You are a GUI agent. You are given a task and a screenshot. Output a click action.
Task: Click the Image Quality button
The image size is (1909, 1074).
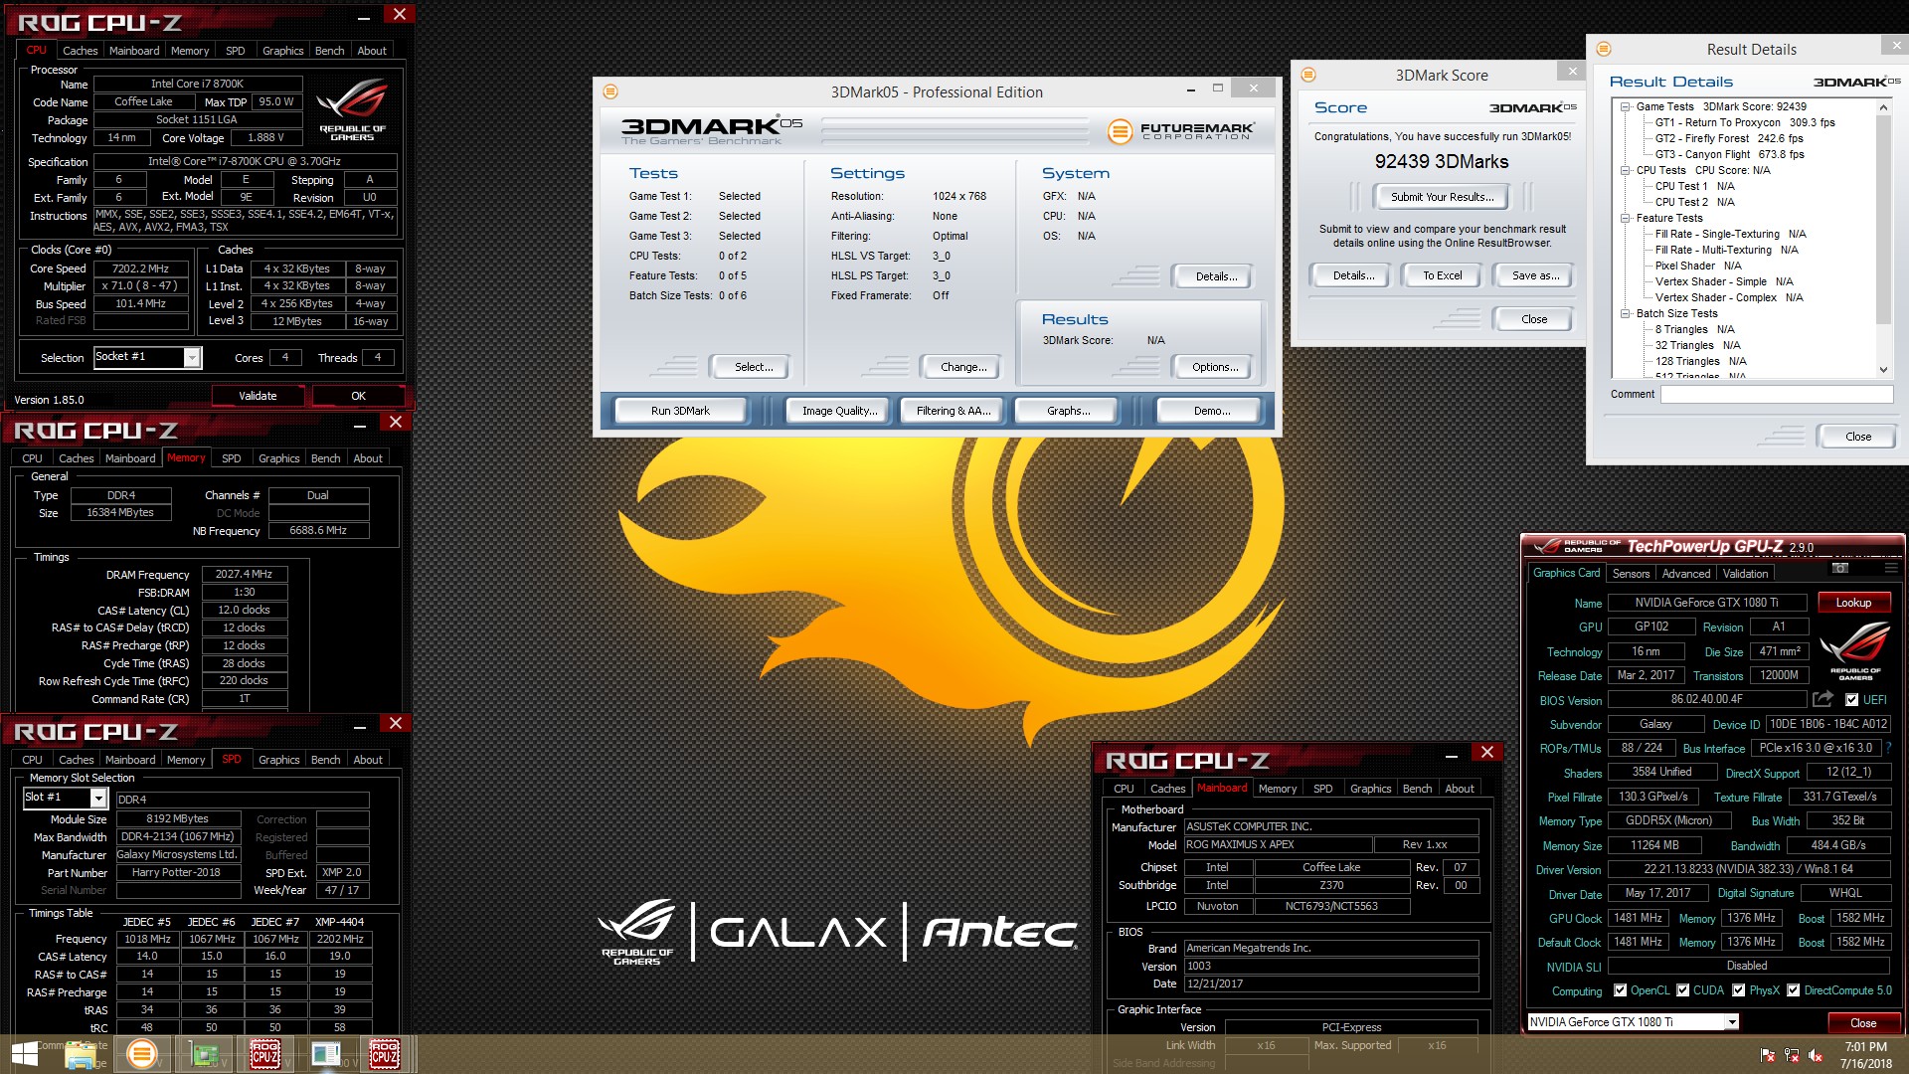pos(839,411)
